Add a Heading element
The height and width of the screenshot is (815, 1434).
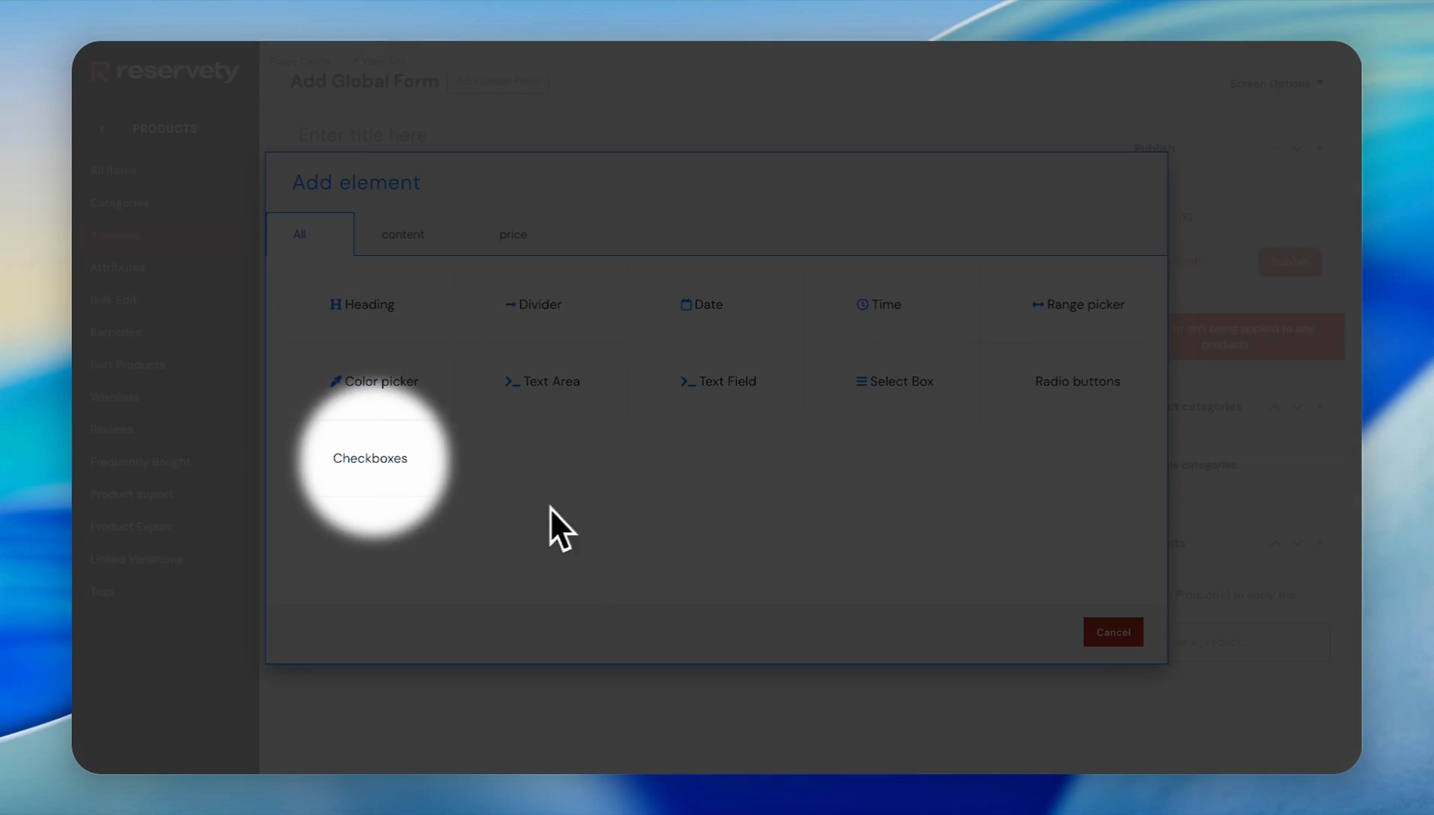point(362,305)
